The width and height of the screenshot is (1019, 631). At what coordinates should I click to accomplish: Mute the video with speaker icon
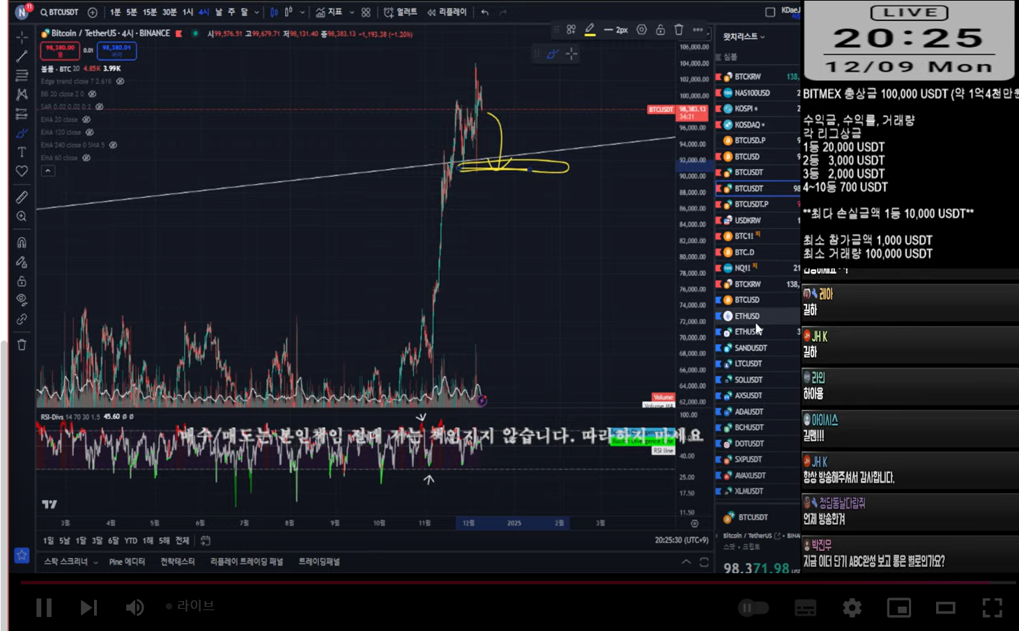(135, 607)
